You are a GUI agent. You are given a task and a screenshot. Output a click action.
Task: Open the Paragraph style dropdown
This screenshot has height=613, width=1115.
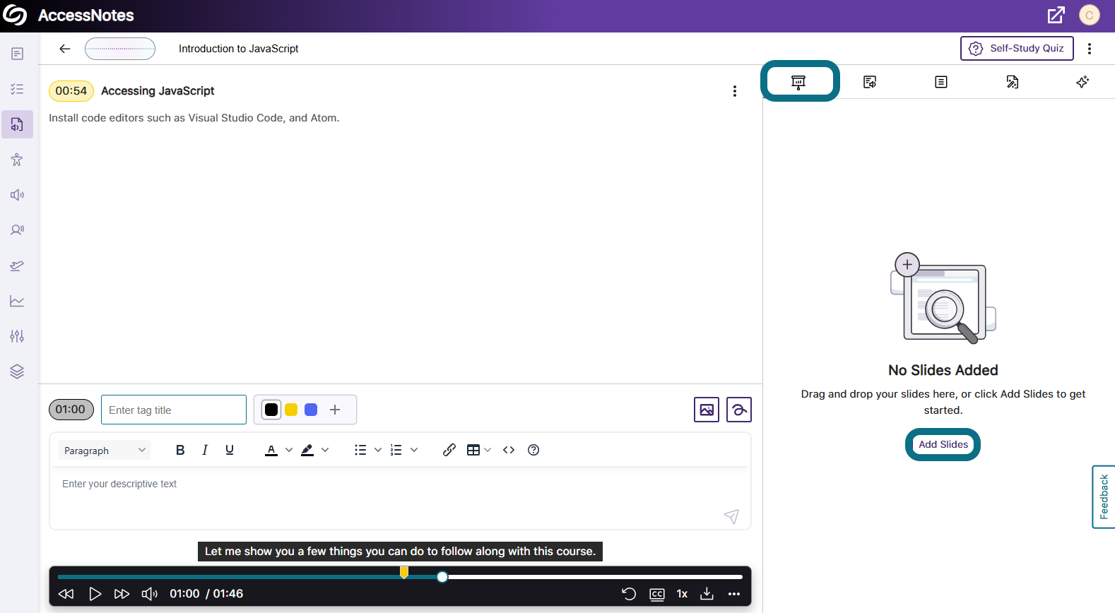[104, 451]
